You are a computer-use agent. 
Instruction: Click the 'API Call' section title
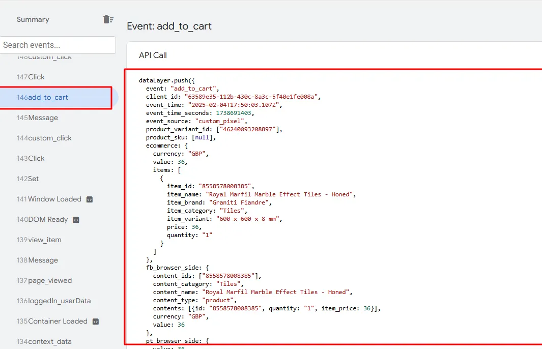pos(153,55)
